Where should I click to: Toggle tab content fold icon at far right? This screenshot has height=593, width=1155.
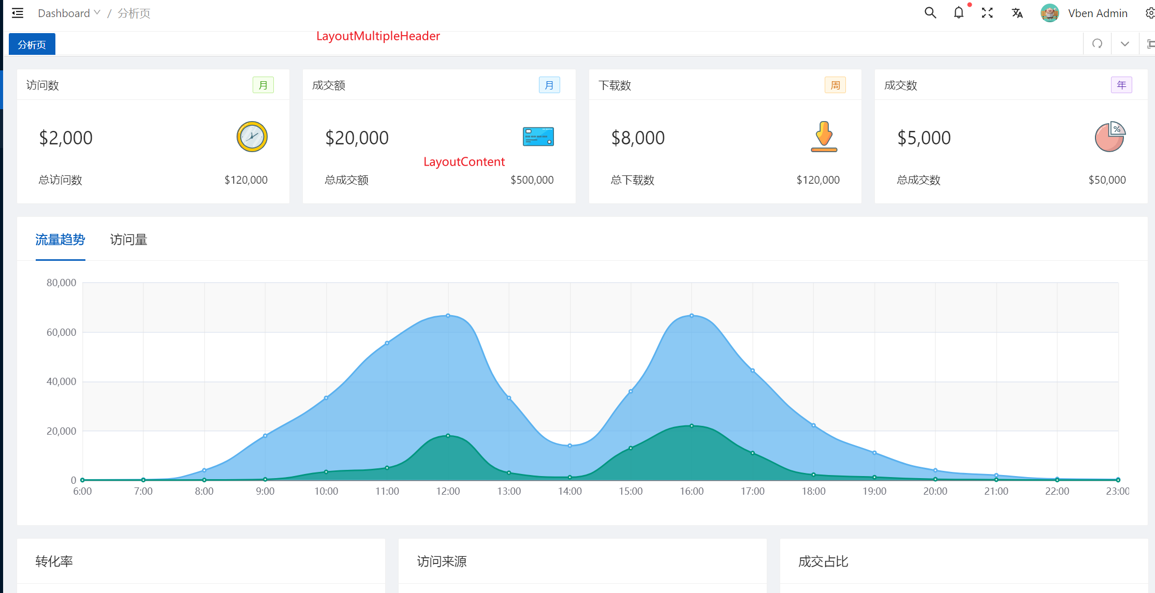pos(1150,44)
